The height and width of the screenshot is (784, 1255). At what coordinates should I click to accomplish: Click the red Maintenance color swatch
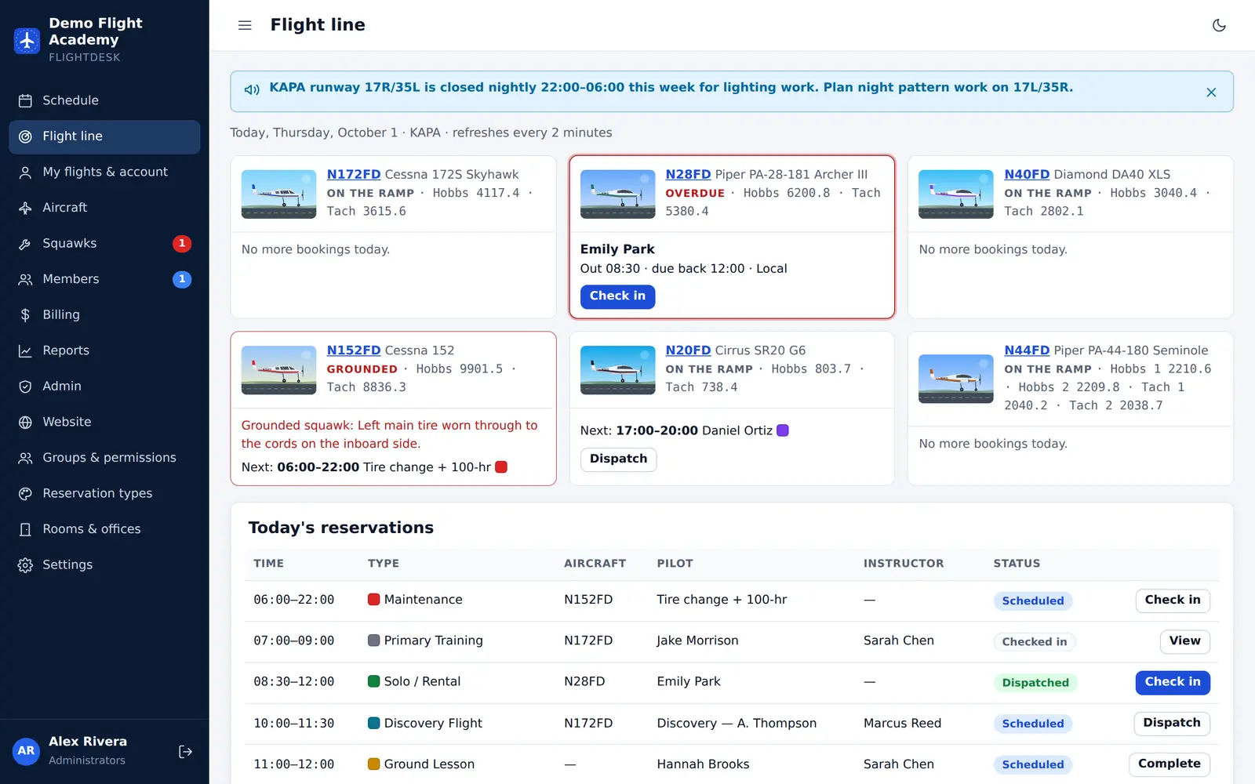(x=374, y=600)
